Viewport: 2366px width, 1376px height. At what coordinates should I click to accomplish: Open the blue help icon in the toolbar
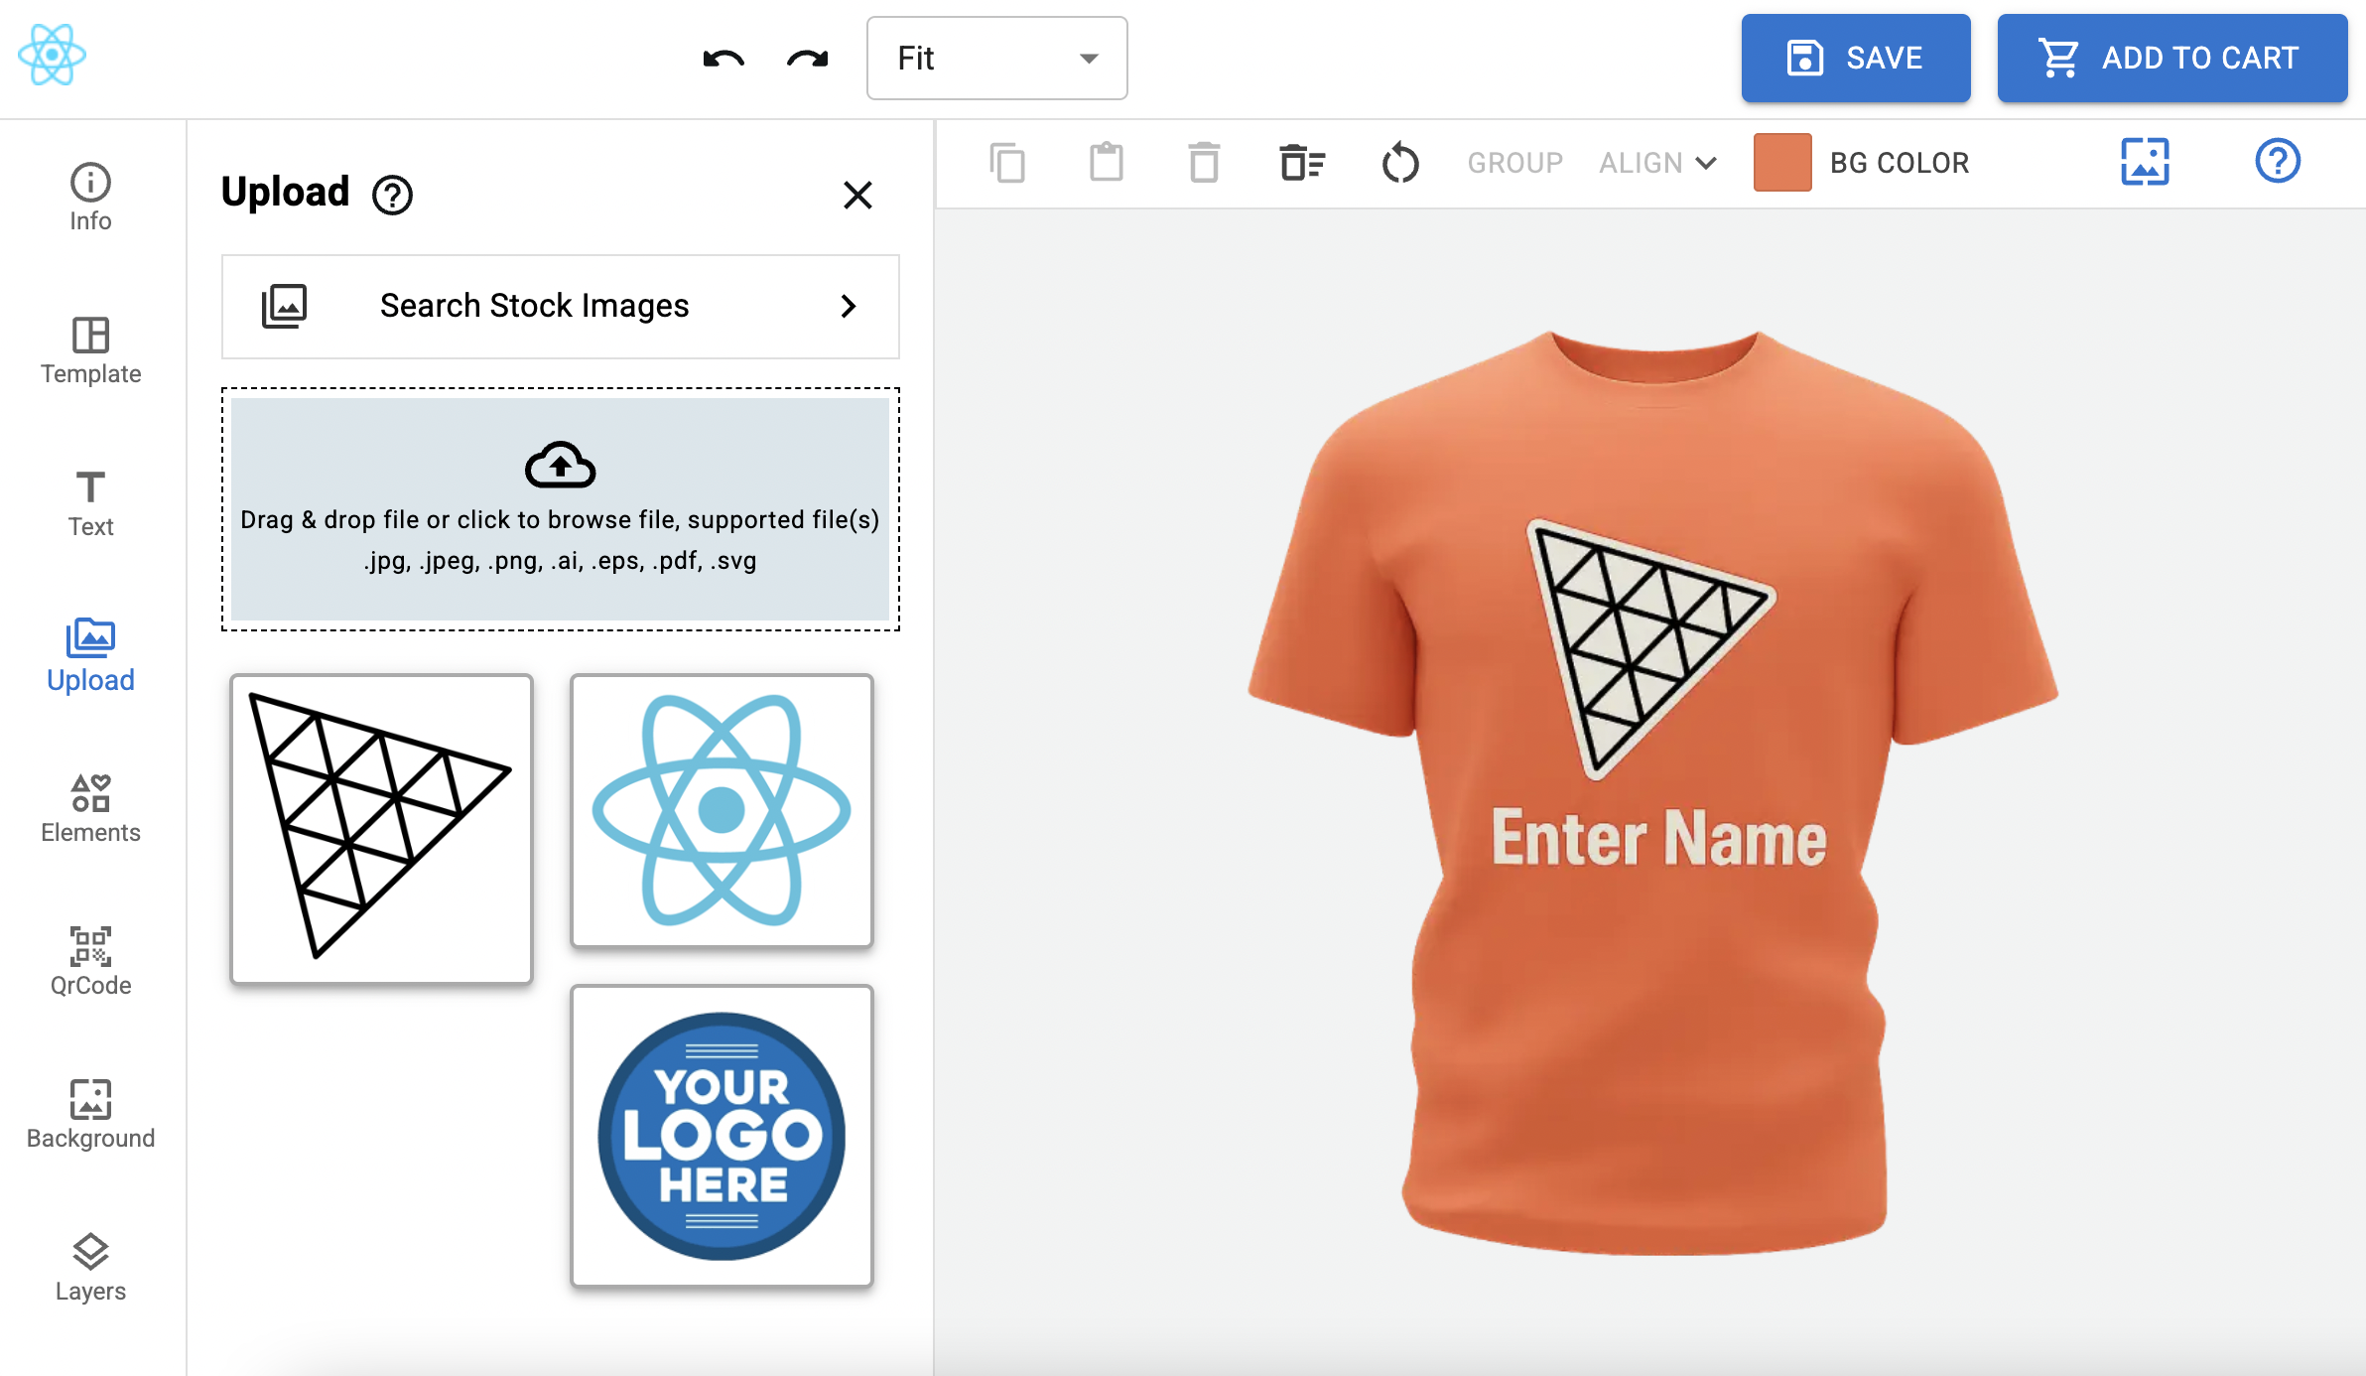(x=2277, y=161)
